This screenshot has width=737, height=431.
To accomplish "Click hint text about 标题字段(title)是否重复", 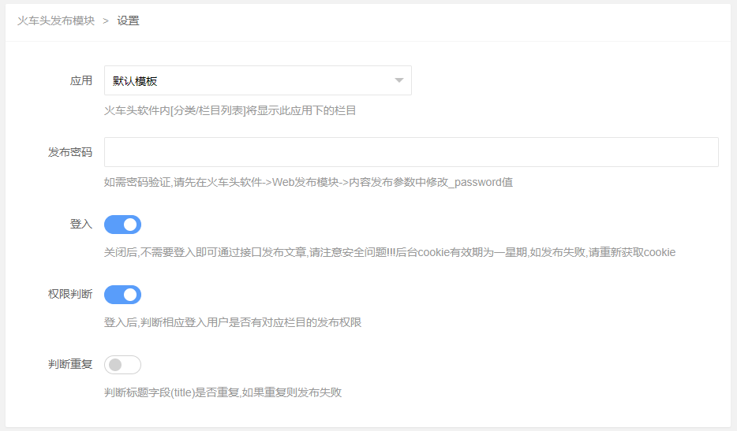I will (223, 392).
